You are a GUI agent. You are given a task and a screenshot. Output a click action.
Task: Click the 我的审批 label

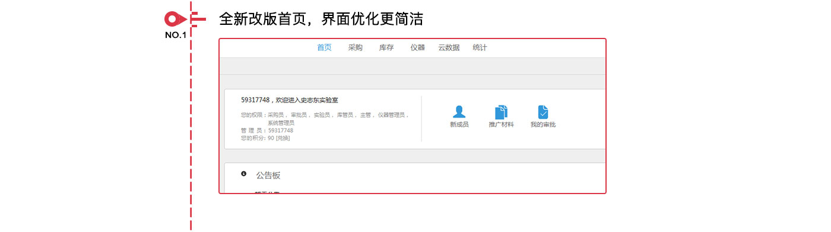click(x=543, y=125)
